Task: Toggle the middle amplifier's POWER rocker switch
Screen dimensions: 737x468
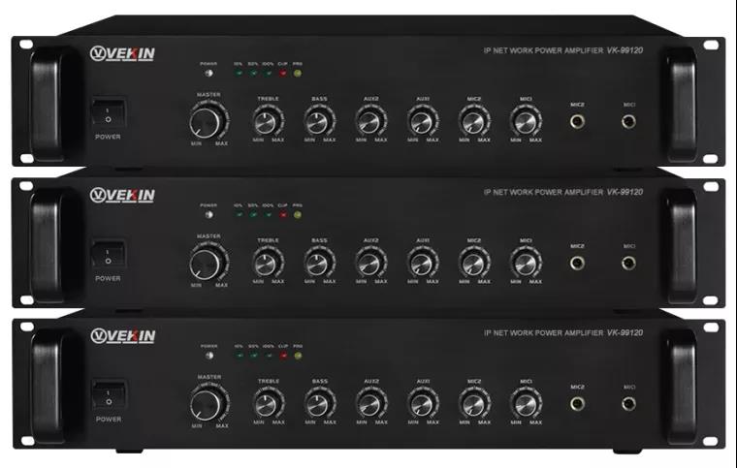Action: tap(108, 254)
